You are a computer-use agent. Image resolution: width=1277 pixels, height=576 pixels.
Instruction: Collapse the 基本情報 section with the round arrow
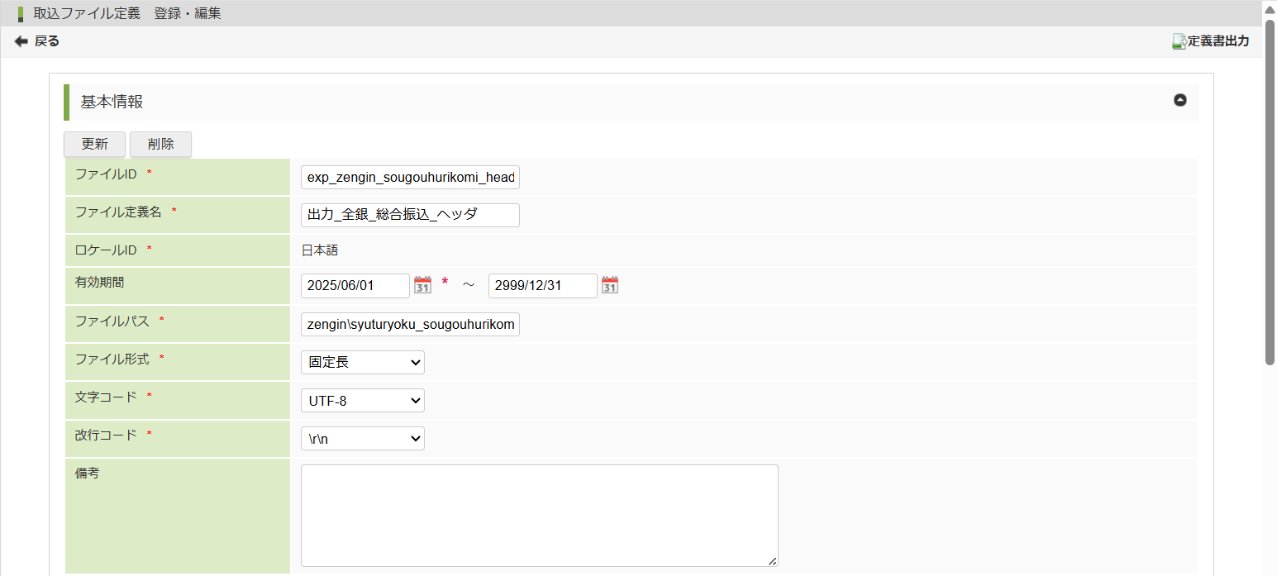(x=1179, y=100)
